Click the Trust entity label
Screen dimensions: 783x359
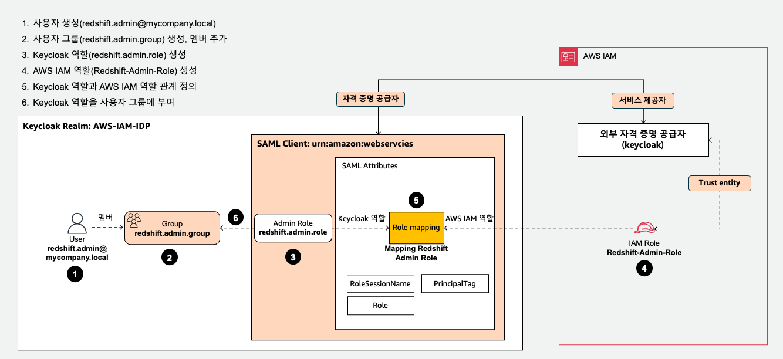(x=719, y=183)
